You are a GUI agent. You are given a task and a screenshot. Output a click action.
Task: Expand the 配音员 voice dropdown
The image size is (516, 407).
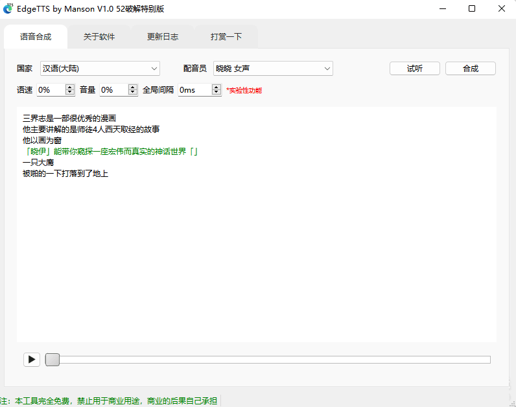(x=273, y=69)
